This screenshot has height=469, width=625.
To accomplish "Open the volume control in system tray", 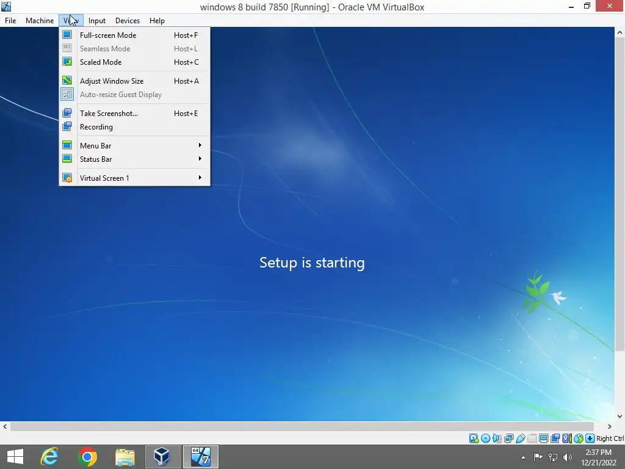I will 568,457.
